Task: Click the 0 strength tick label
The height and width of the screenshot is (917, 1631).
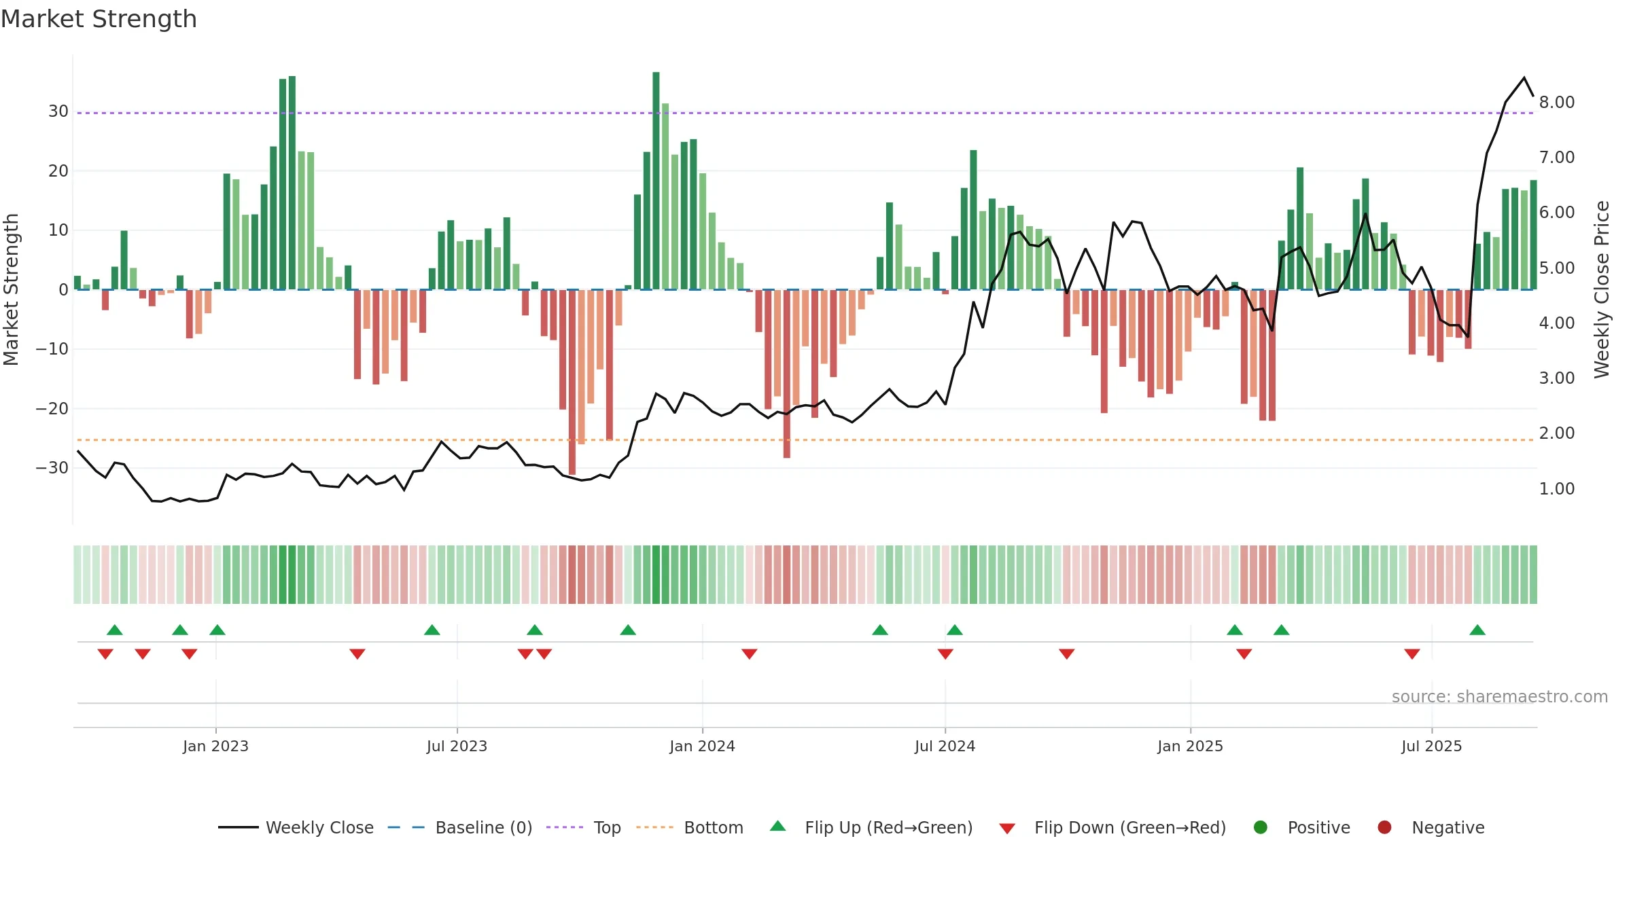Action: (x=63, y=289)
